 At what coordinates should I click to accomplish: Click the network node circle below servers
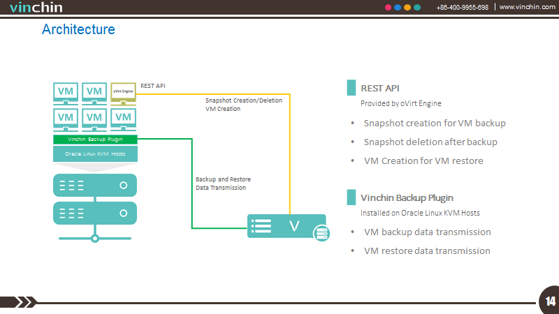(95, 238)
